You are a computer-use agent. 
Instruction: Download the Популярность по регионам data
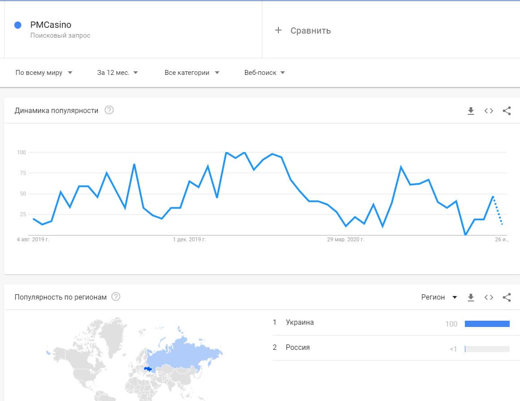pyautogui.click(x=471, y=297)
